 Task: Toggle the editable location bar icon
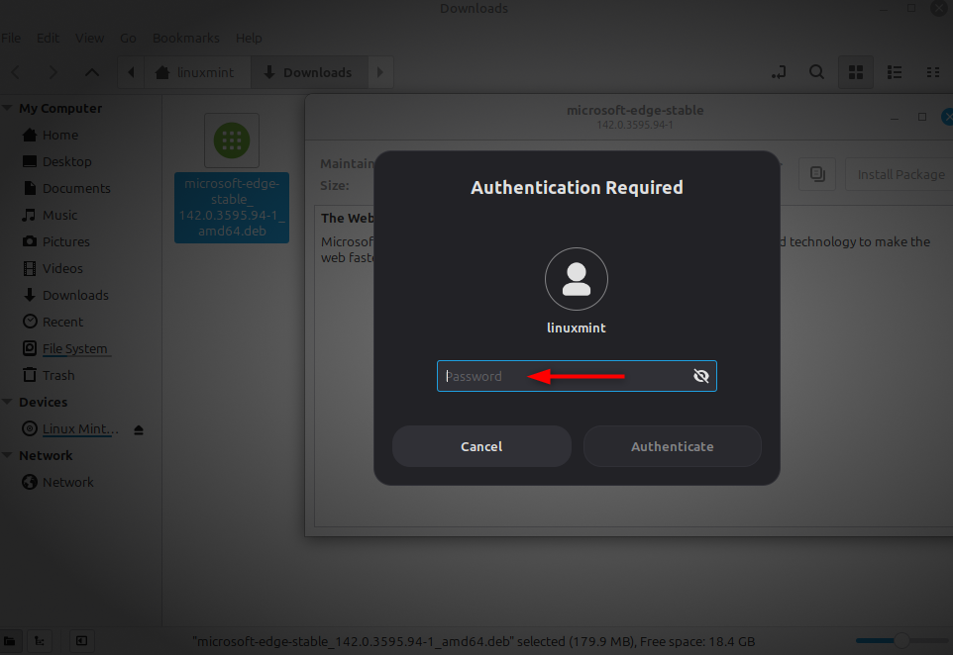[x=778, y=71]
